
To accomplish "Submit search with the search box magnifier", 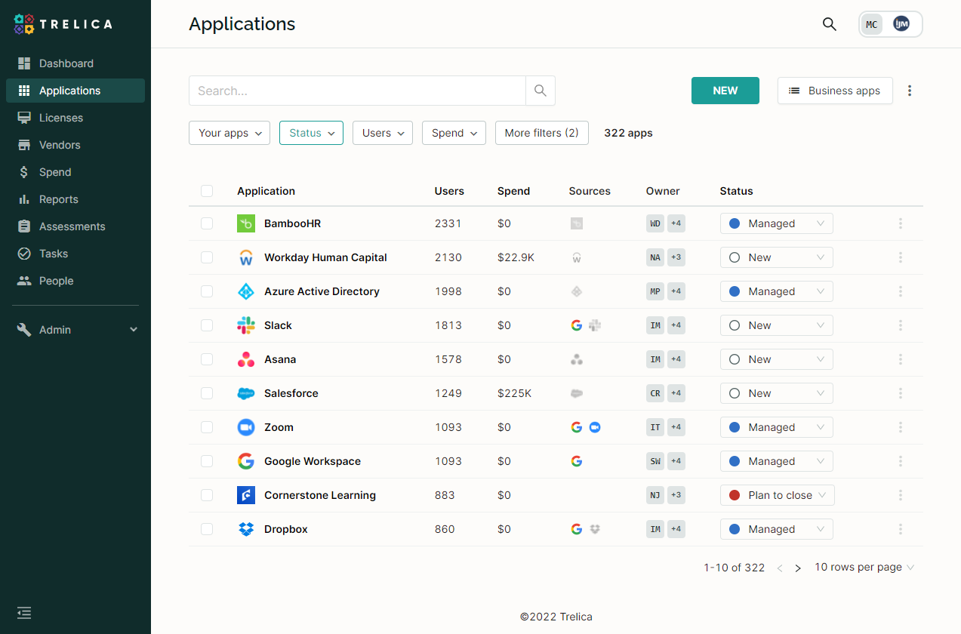I will point(541,91).
